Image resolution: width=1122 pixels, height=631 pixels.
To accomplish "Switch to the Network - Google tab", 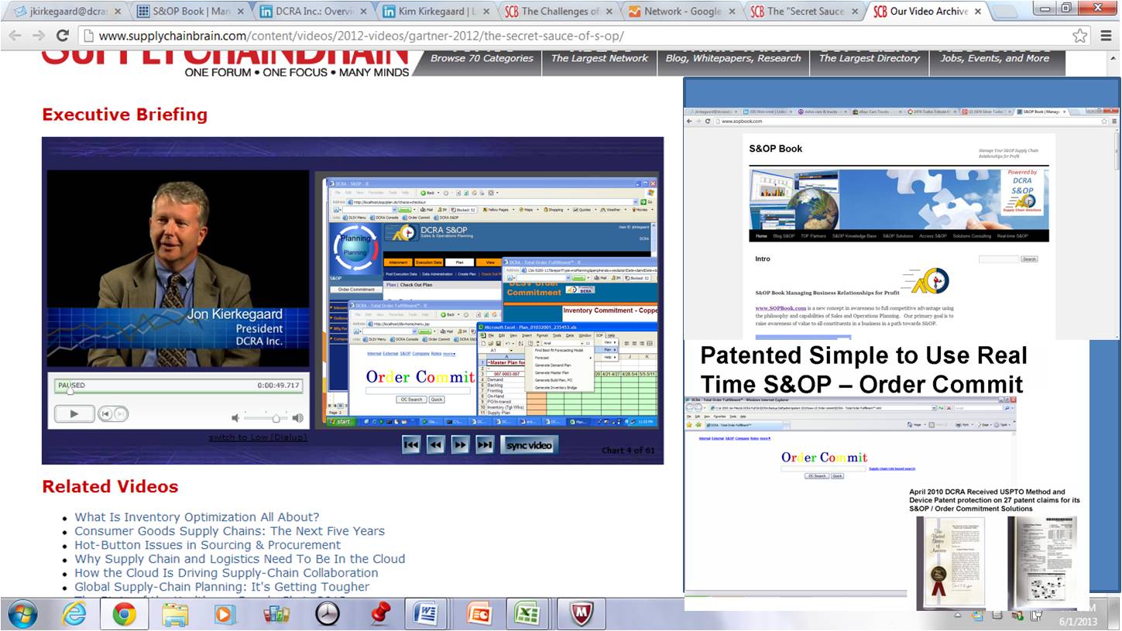I will (681, 12).
